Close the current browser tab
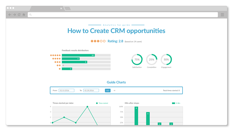This screenshot has width=233, height=131. click(61, 9)
